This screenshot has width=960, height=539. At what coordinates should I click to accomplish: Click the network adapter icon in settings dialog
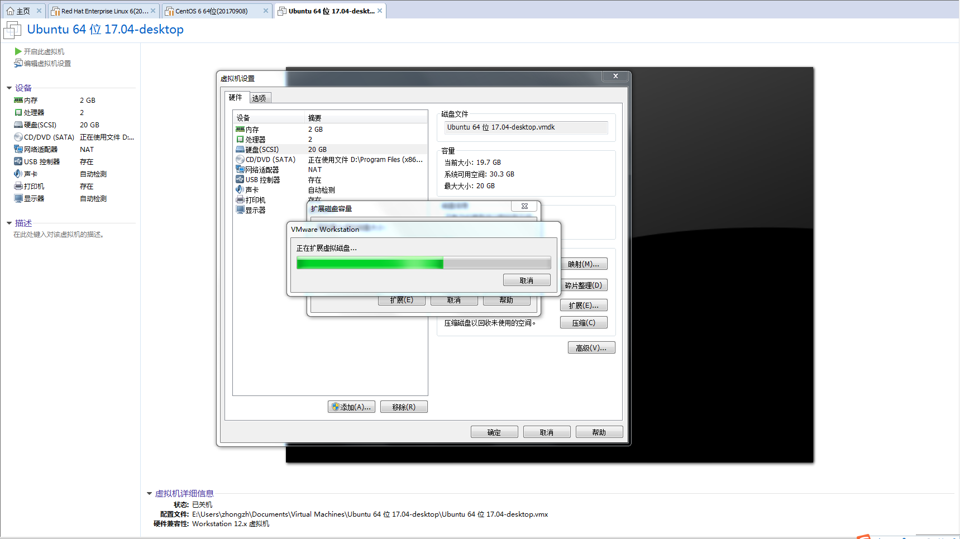(x=240, y=169)
